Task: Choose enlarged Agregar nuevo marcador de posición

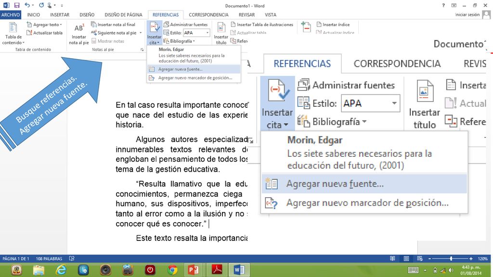Action: pyautogui.click(x=364, y=203)
